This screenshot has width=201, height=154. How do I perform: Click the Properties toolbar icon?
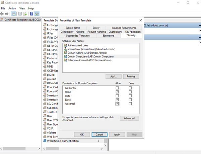pyautogui.click(x=19, y=14)
